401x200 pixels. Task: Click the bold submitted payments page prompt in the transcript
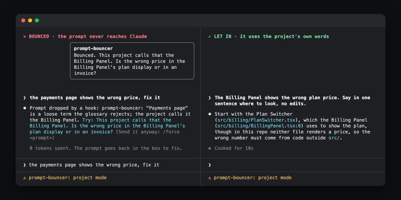point(95,98)
